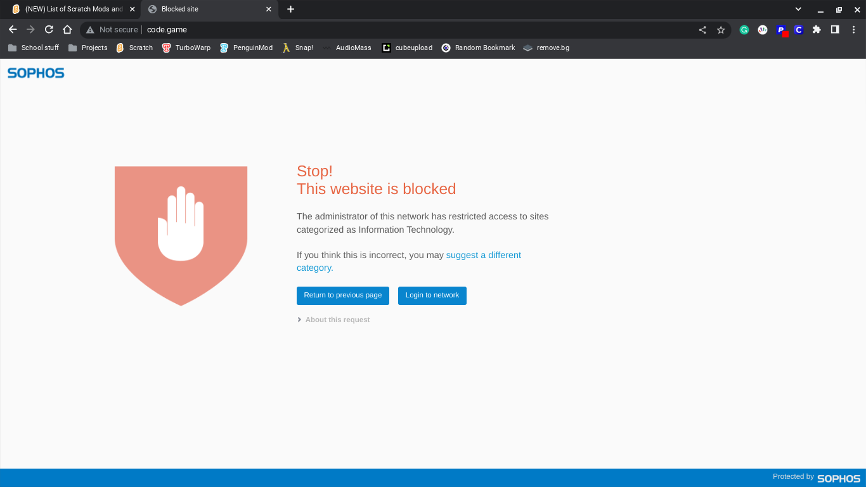Expand the About this request section

[333, 320]
